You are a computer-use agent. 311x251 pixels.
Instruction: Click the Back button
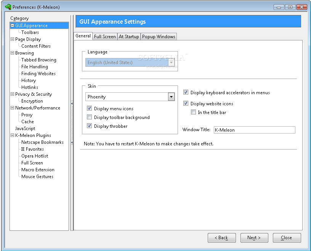pos(221,238)
